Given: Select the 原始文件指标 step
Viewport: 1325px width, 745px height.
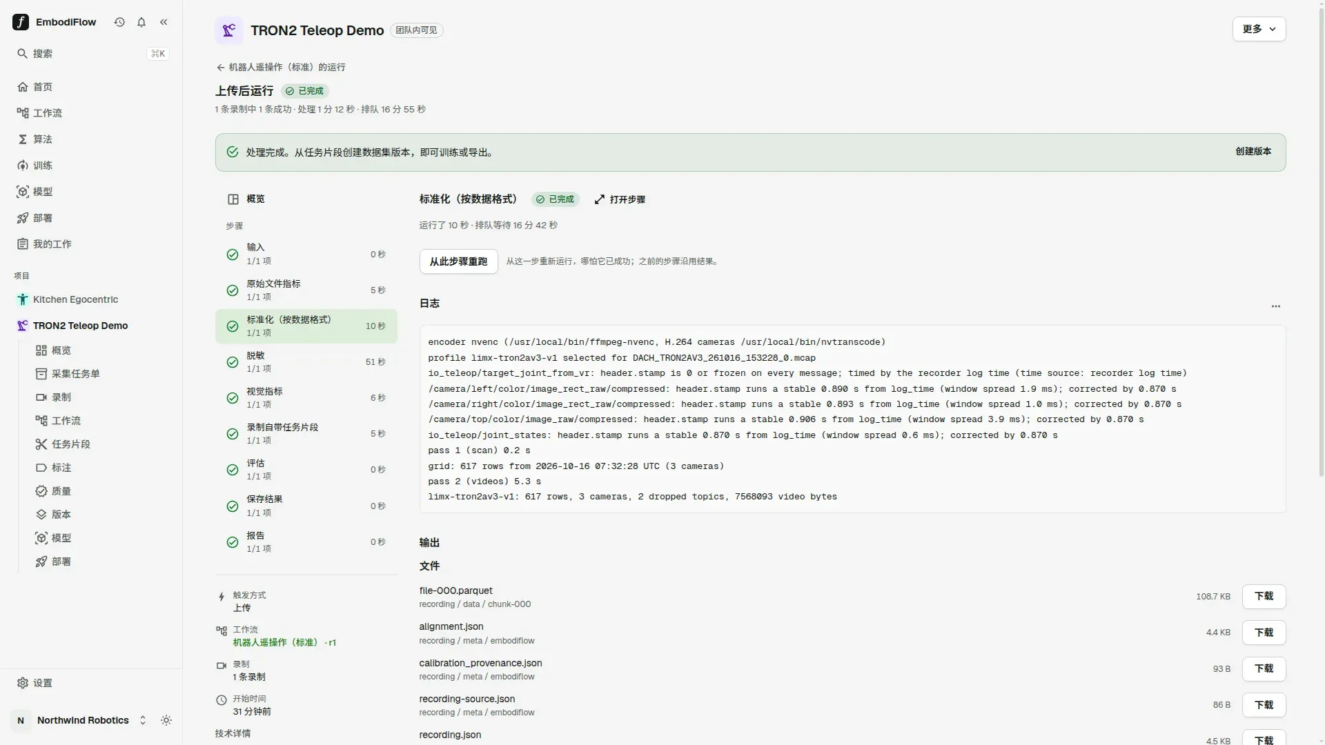Looking at the screenshot, I should click(306, 290).
